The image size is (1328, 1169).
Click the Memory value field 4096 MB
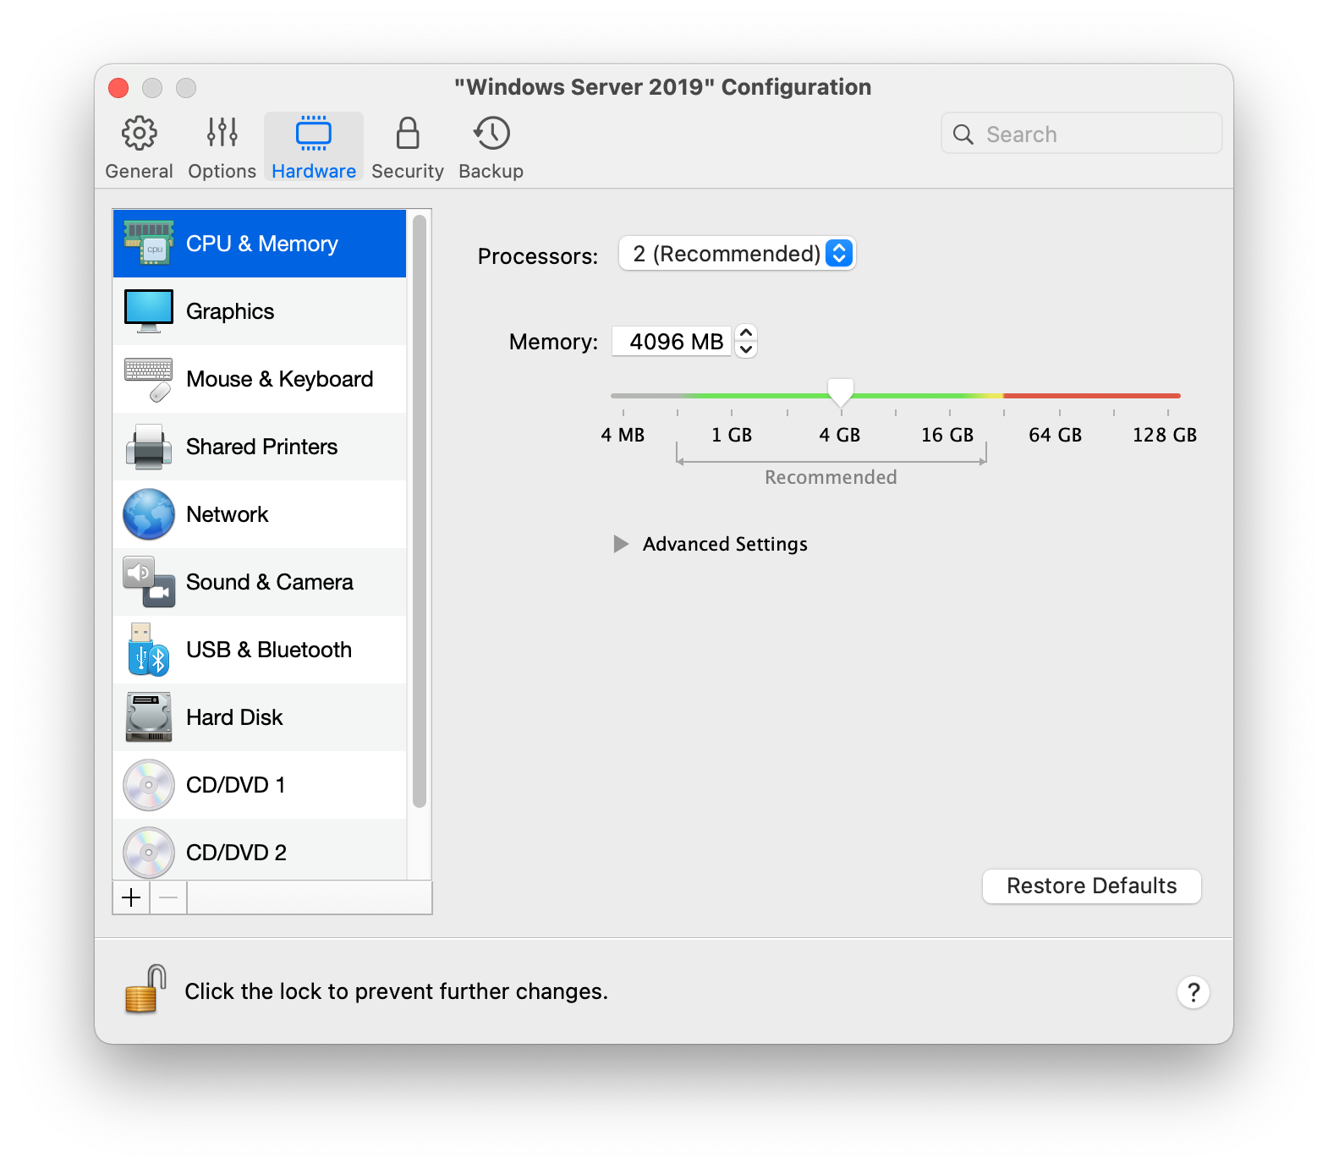coord(672,342)
